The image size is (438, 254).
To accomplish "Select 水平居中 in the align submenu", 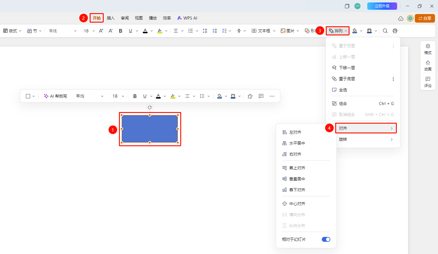I will coord(306,143).
